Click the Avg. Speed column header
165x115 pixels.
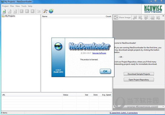[x=105, y=95]
